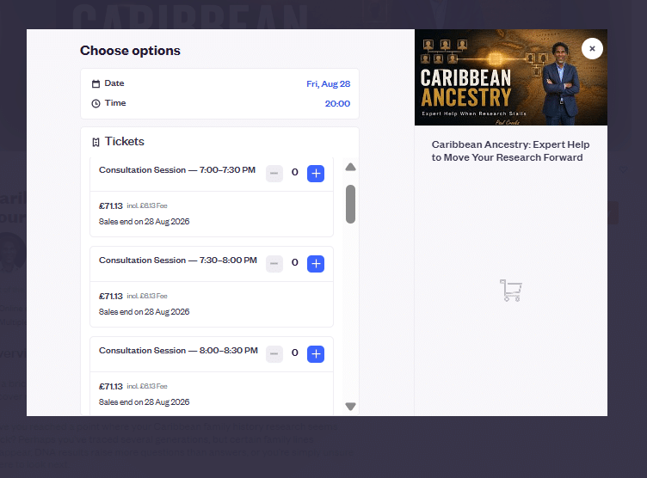647x478 pixels.
Task: Click the ticket icon beside Tickets heading
Action: coord(96,143)
